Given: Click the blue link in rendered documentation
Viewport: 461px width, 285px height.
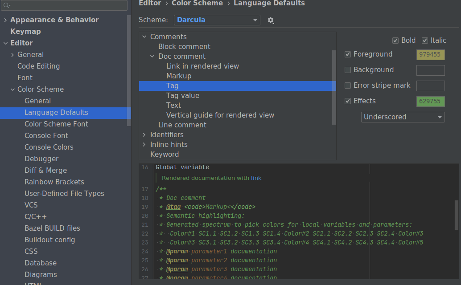Looking at the screenshot, I should (x=256, y=178).
